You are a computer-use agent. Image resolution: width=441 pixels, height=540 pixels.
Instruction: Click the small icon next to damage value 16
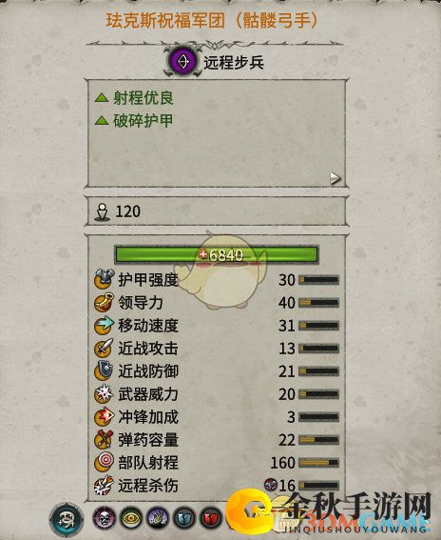pos(271,485)
